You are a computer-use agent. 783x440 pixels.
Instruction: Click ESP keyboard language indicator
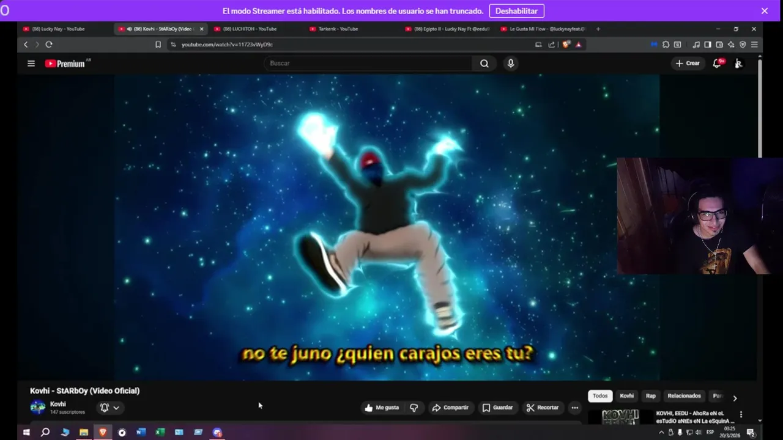[x=710, y=432]
